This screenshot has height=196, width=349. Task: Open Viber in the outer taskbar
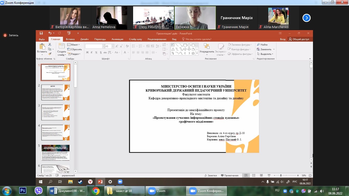point(39,191)
